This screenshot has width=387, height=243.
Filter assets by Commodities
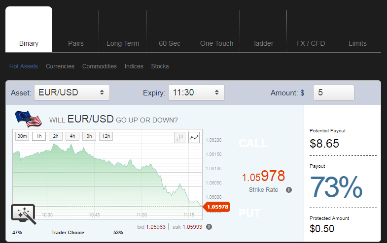coord(100,66)
